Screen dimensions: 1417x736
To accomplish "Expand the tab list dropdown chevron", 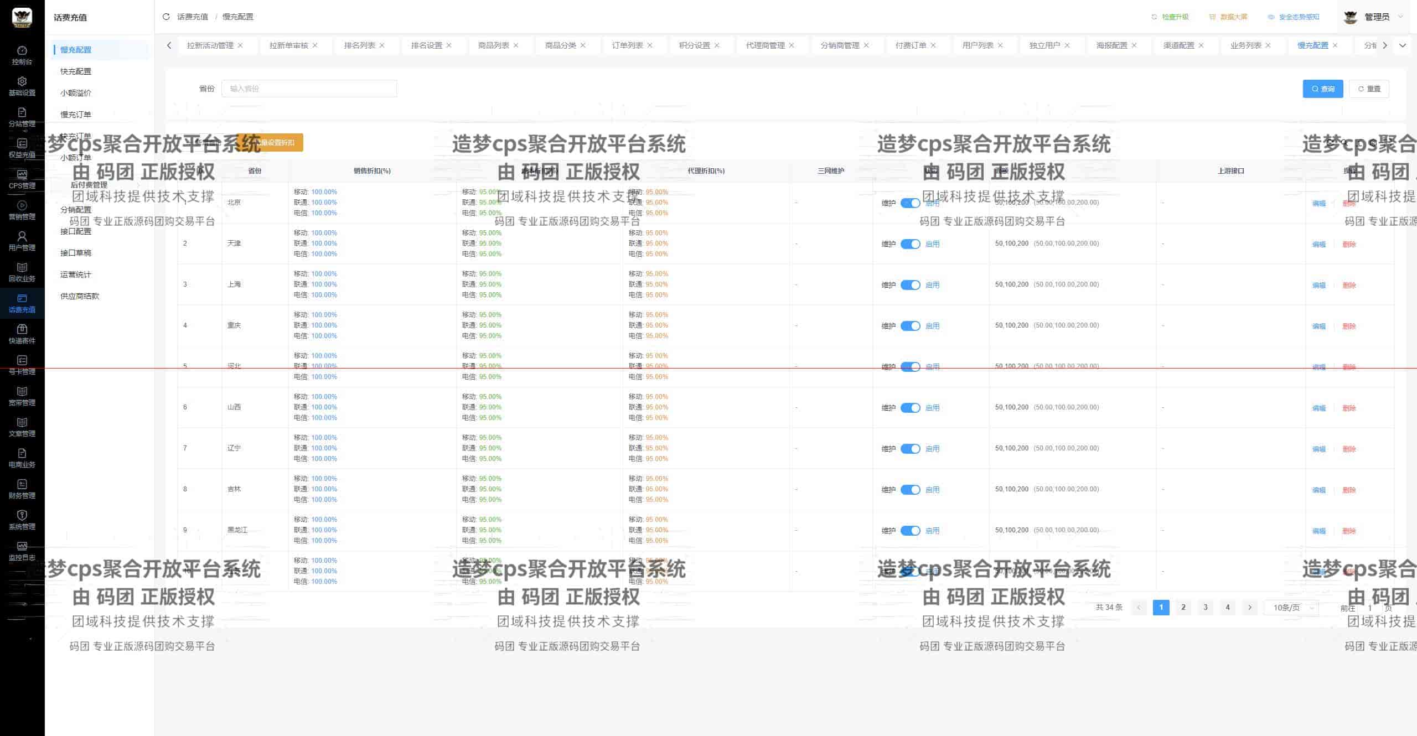I will pos(1402,45).
